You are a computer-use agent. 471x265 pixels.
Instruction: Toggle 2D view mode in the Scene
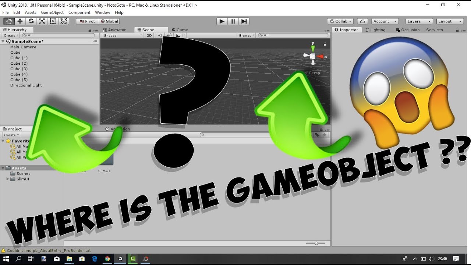click(149, 35)
